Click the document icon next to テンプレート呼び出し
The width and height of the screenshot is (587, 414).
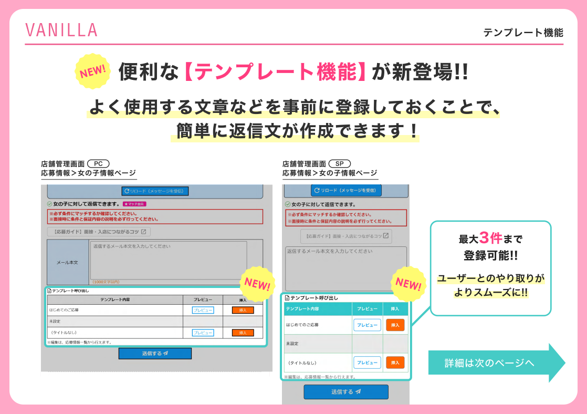[x=49, y=289]
